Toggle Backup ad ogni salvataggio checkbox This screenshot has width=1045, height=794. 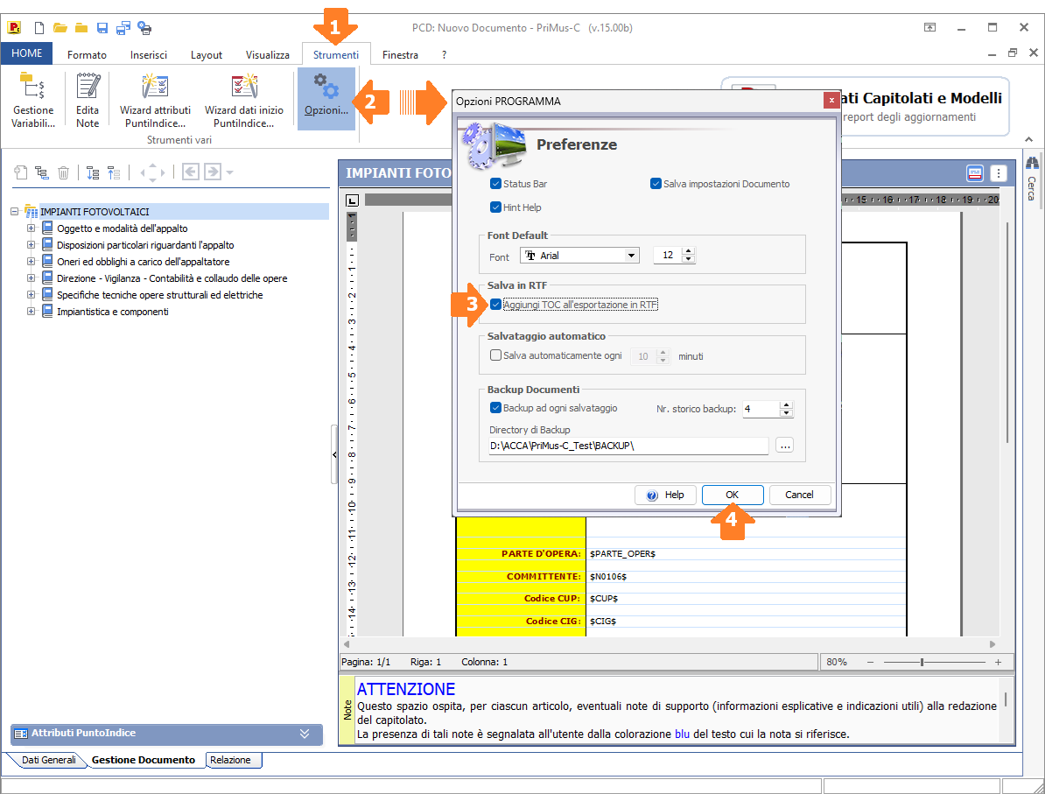[495, 407]
